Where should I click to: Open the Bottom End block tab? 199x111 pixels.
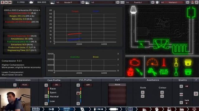pos(36,109)
